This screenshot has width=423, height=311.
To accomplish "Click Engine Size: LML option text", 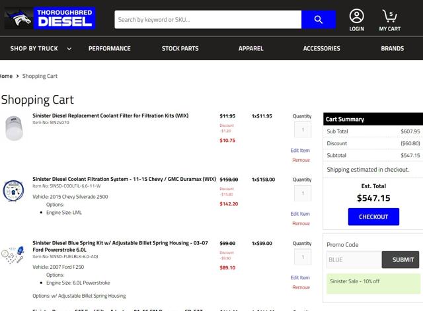I will point(64,213).
